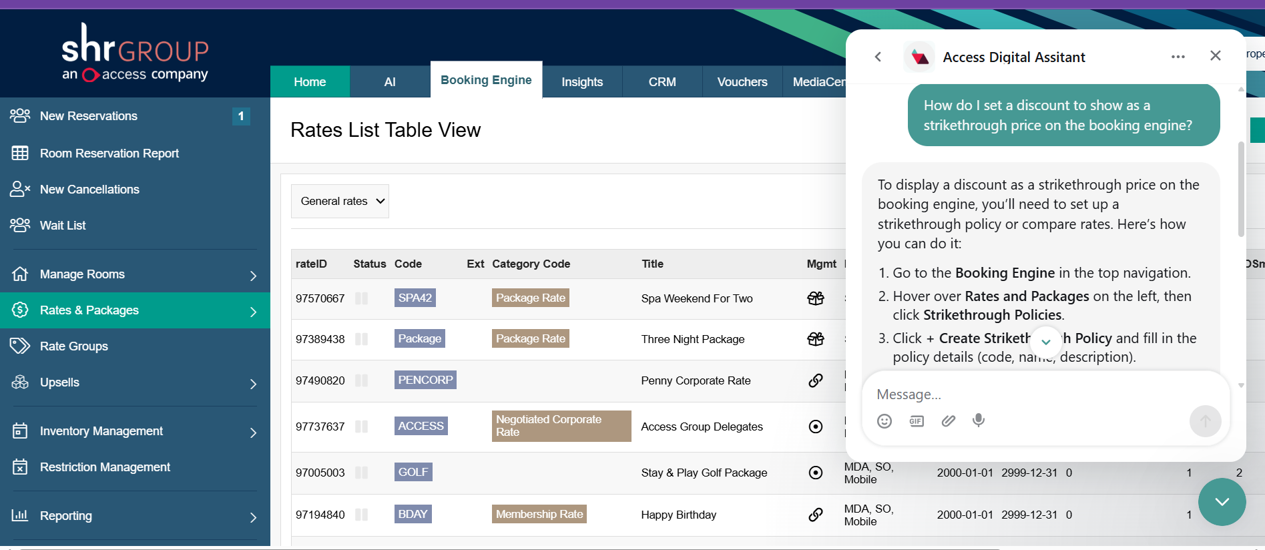The image size is (1265, 550).
Task: Toggle status for rate 97570667
Action: click(x=362, y=298)
